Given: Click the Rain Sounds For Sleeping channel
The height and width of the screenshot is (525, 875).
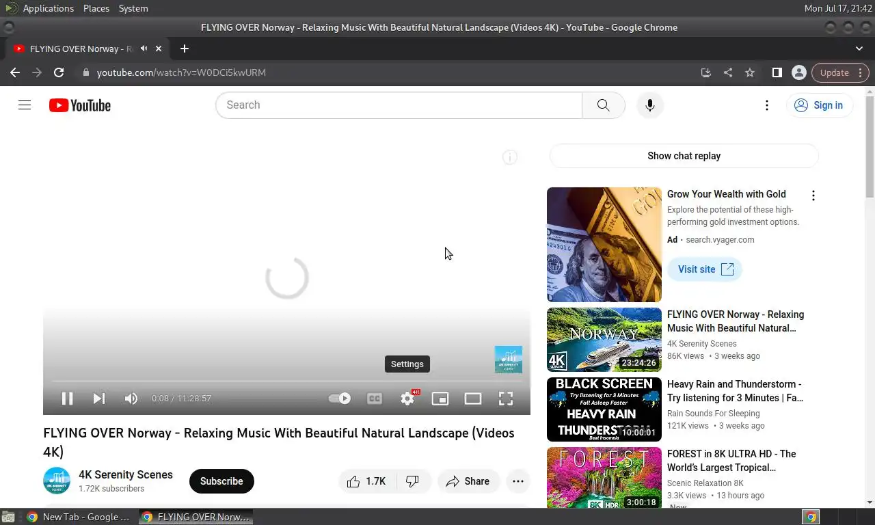Looking at the screenshot, I should click(x=714, y=413).
